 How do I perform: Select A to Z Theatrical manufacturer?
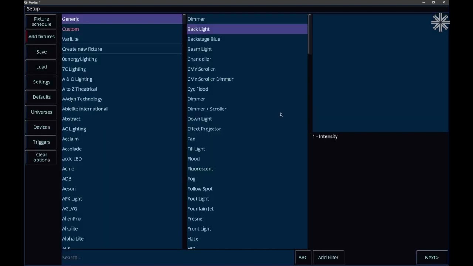tap(122, 89)
